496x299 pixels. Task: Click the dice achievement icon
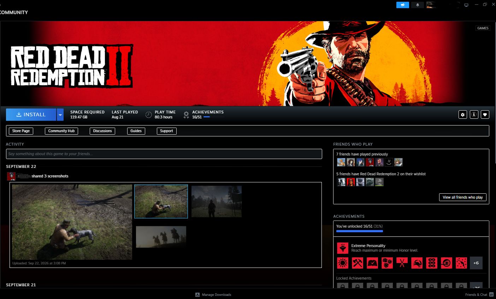387,263
